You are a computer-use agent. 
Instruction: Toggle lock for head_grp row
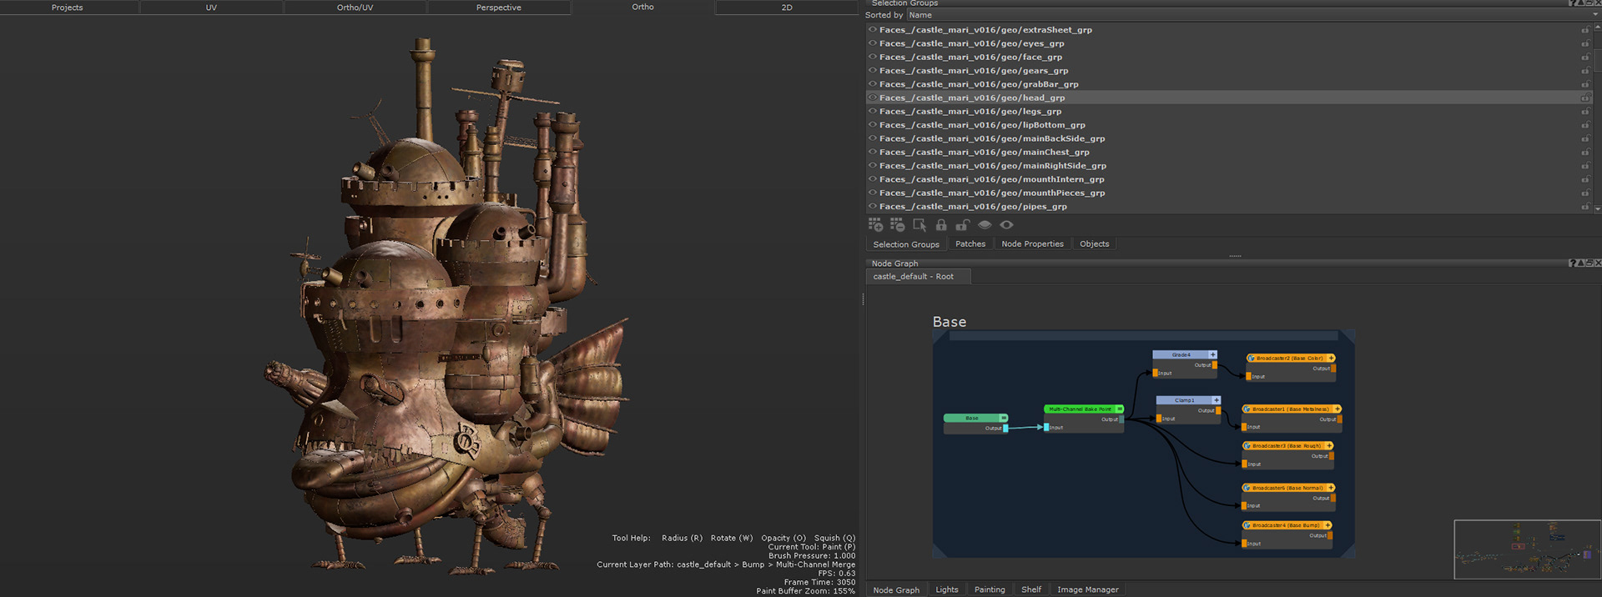[1584, 98]
